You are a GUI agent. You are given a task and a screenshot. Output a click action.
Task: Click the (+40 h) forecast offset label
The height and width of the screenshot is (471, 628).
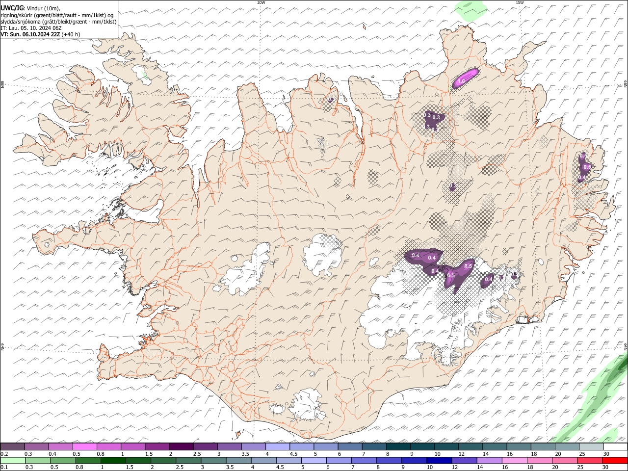point(71,34)
